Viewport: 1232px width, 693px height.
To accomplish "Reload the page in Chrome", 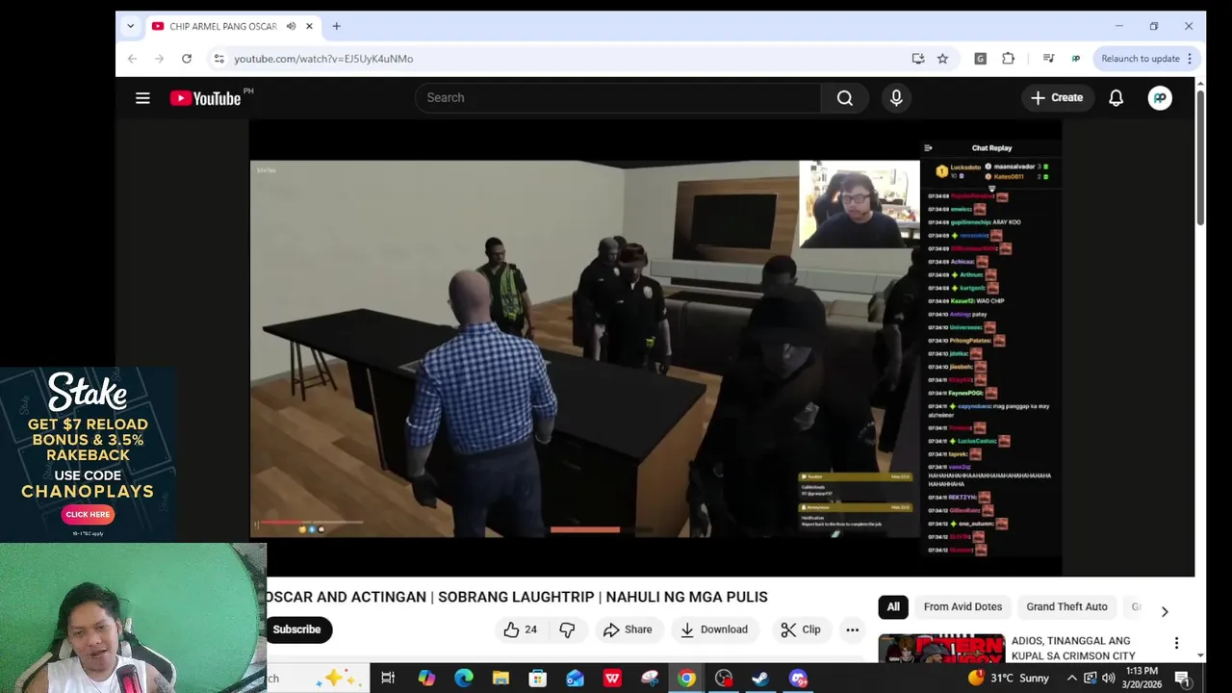I will [x=187, y=59].
